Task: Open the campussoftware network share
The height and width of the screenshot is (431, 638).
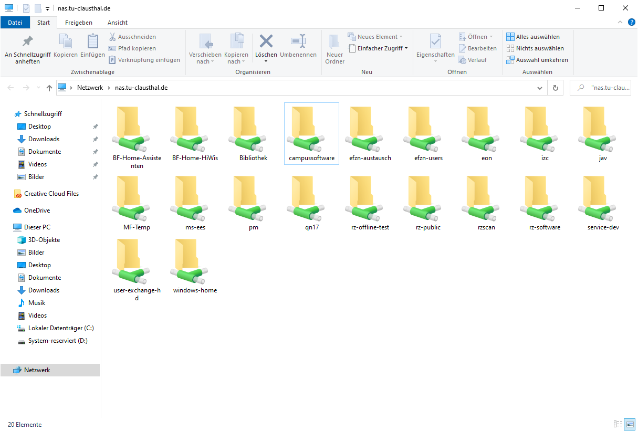Action: pos(311,133)
